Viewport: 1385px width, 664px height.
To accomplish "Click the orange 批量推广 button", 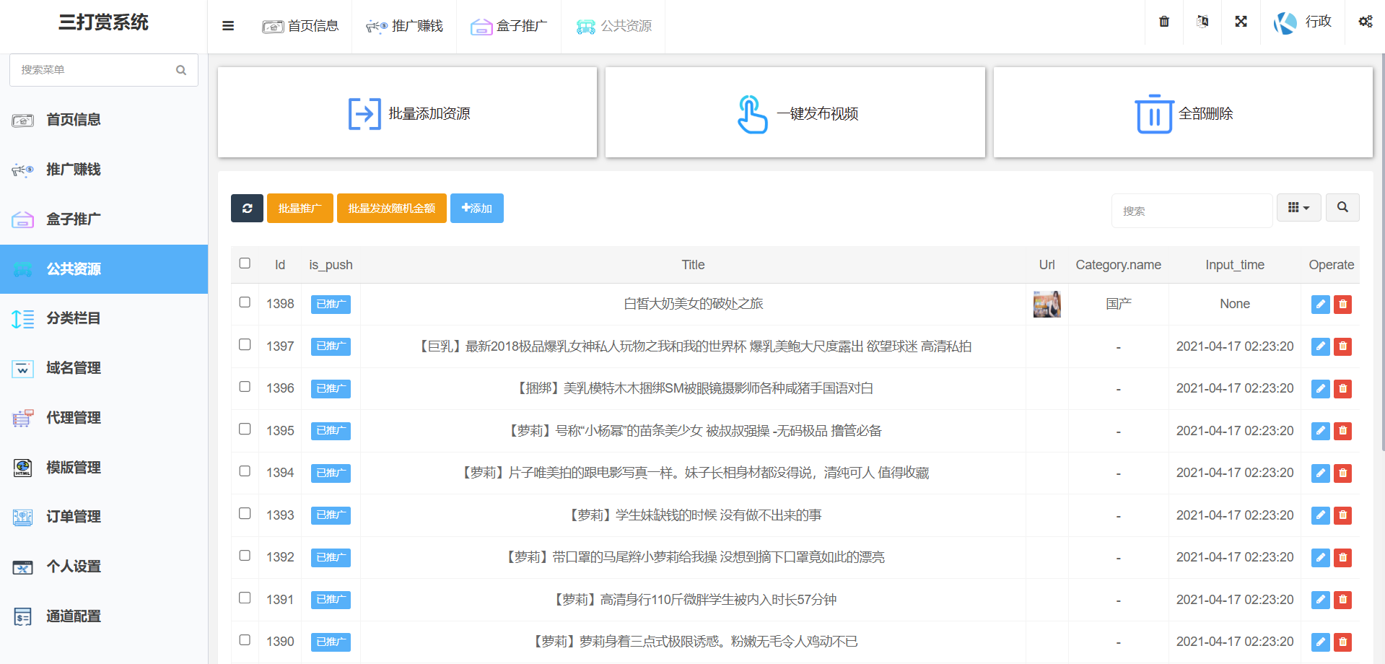I will pyautogui.click(x=300, y=209).
